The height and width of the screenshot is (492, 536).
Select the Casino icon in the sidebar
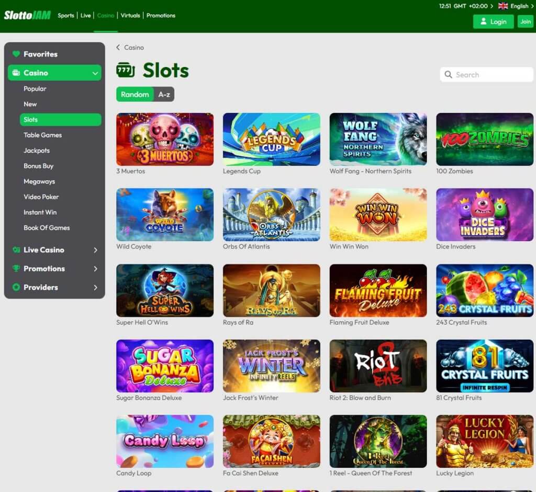17,73
